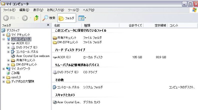
Task: Select ACER (C:) drive icon in file list
Action: coord(55,57)
